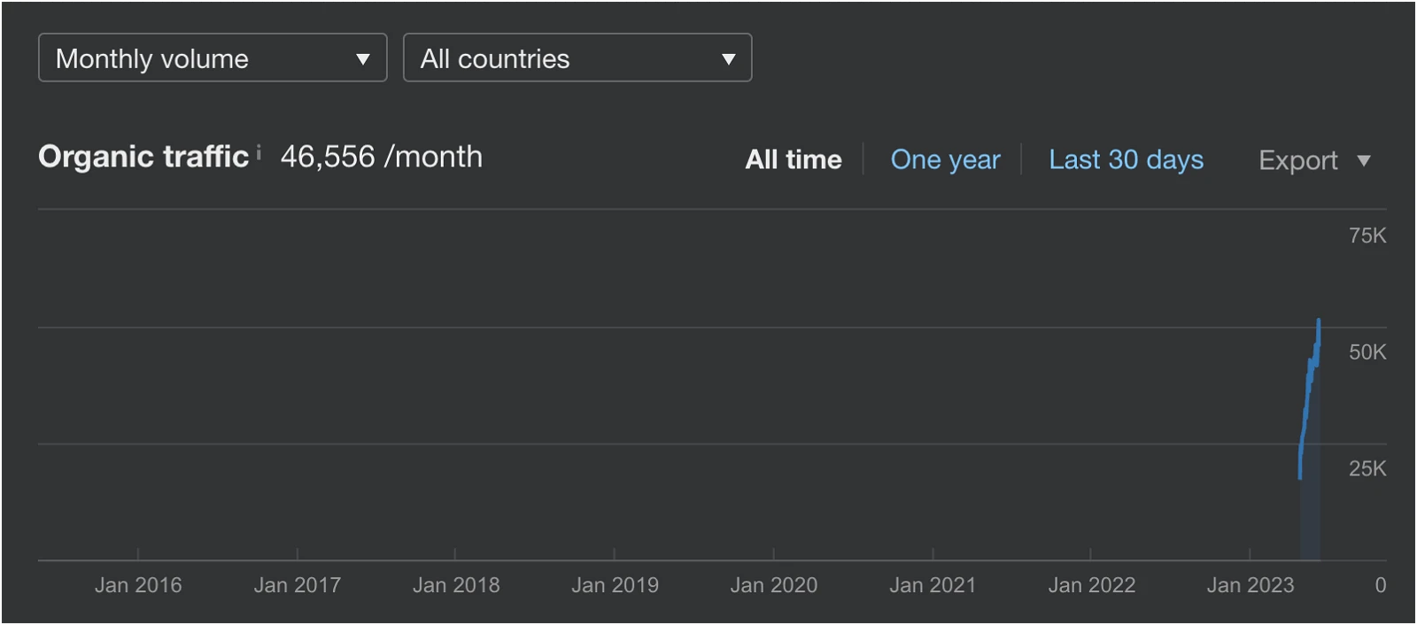Click the Jan 2016 axis label
This screenshot has height=625, width=1417.
[138, 585]
